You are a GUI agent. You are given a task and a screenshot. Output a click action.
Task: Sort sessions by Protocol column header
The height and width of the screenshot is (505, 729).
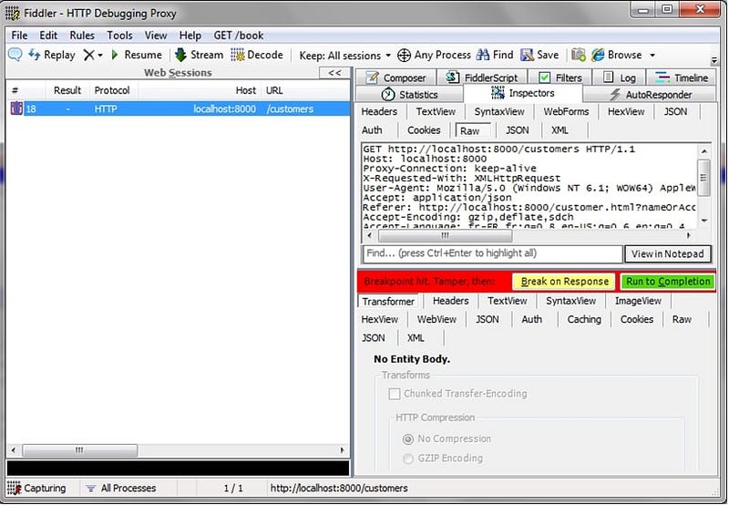tap(111, 90)
